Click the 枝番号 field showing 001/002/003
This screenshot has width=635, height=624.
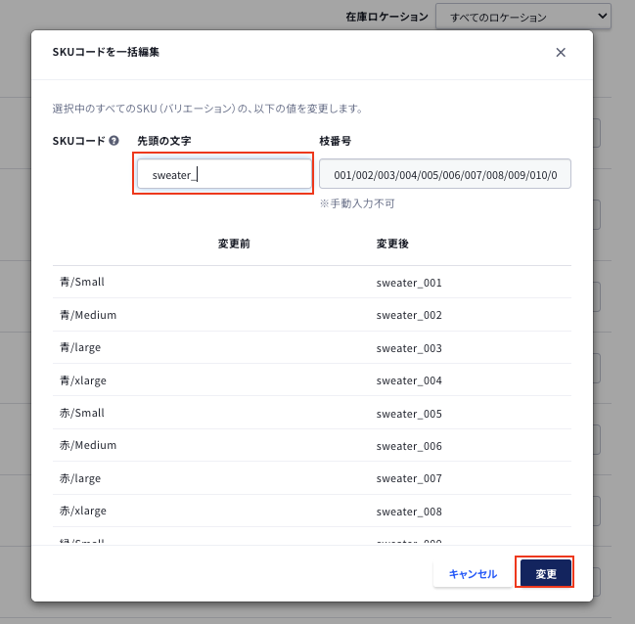click(444, 174)
